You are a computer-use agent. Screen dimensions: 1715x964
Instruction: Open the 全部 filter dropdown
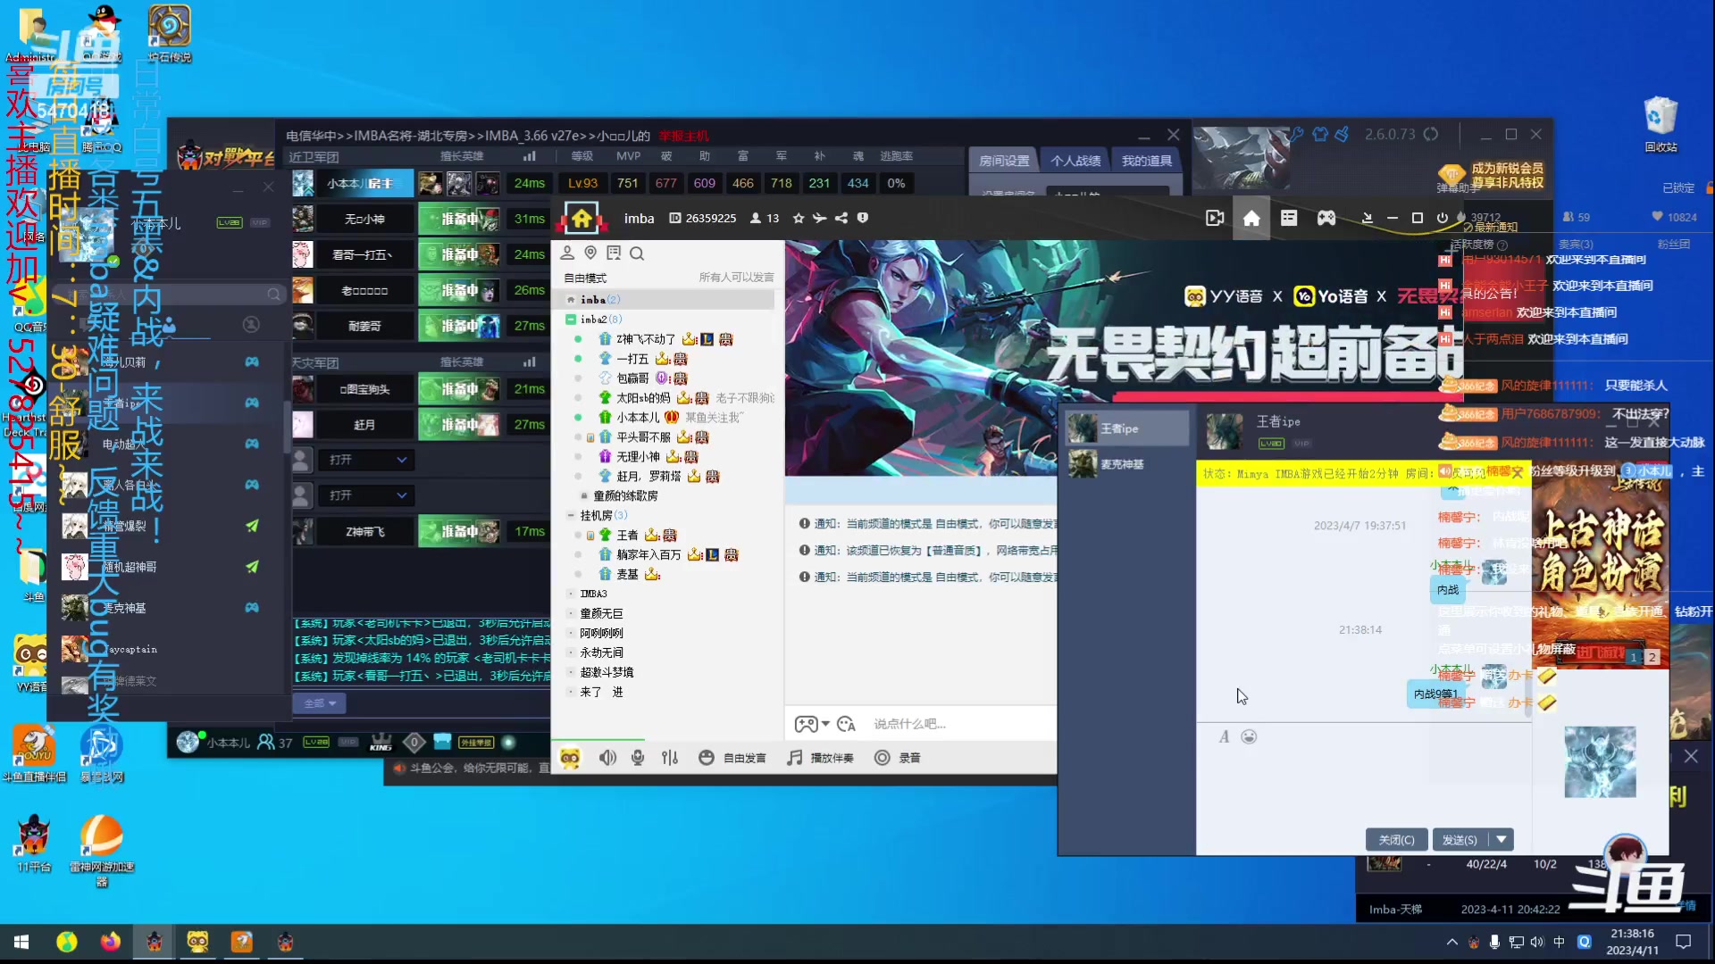pyautogui.click(x=319, y=703)
